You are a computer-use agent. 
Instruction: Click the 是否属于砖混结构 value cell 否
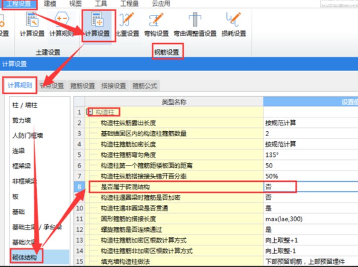279,187
